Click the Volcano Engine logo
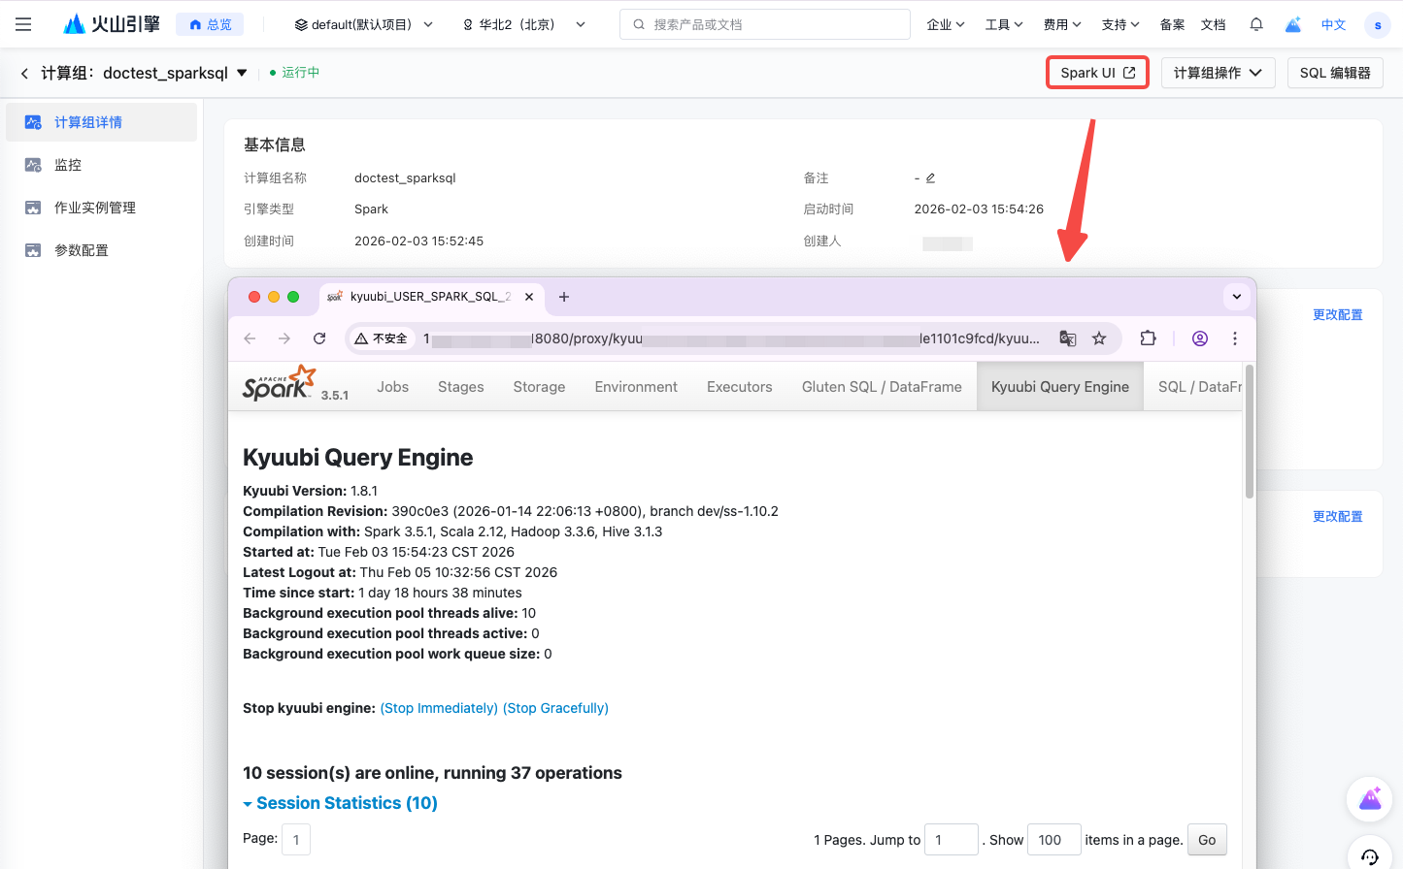This screenshot has width=1403, height=869. point(112,24)
